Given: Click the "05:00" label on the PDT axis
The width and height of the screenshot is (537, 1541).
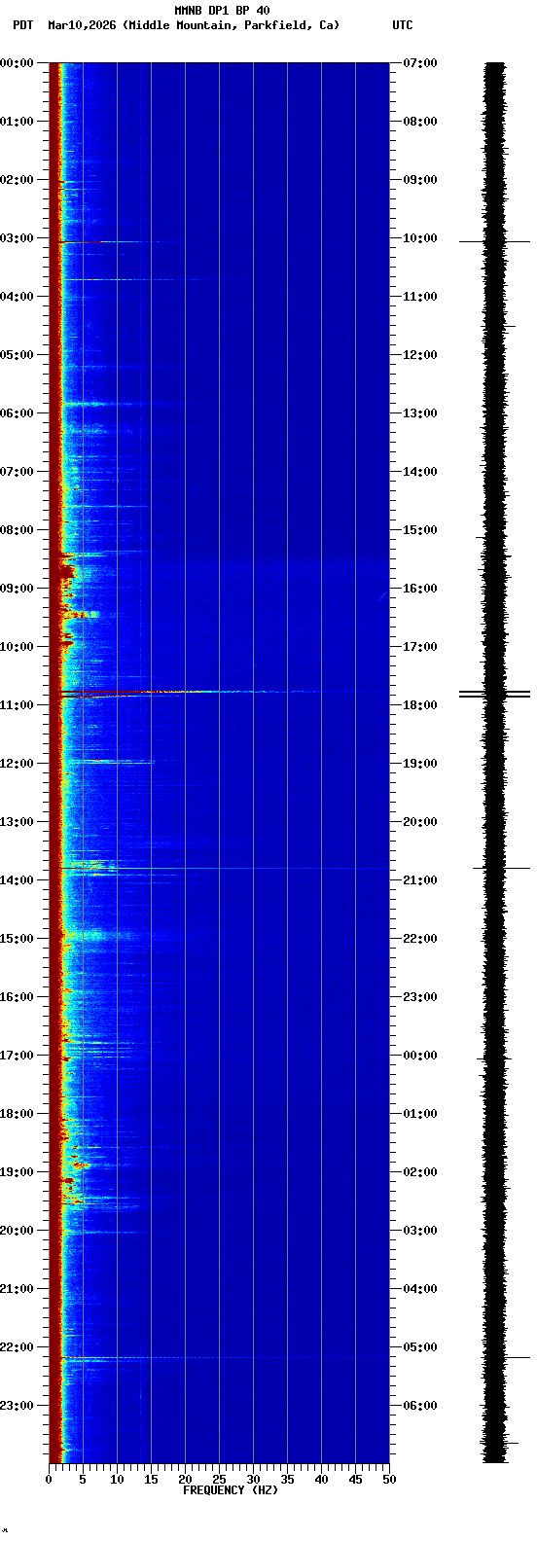Looking at the screenshot, I should click(17, 355).
